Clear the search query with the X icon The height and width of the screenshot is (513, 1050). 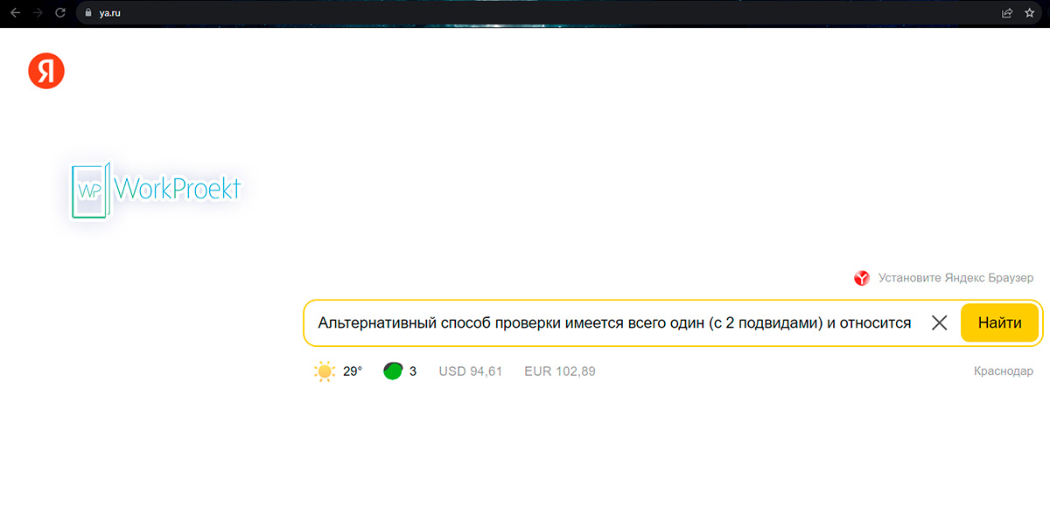[939, 322]
